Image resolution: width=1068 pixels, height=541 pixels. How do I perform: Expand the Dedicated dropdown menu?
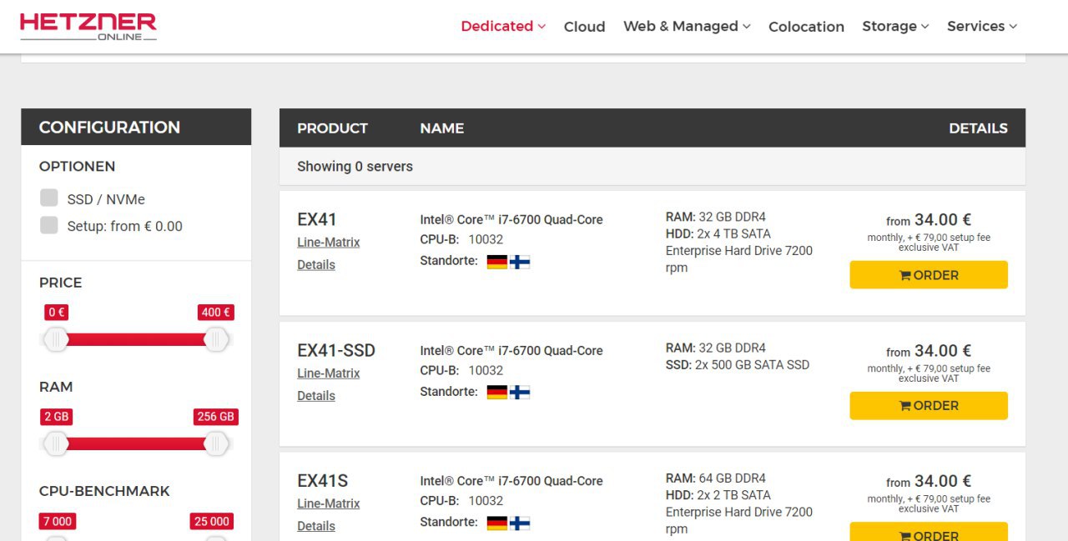tap(503, 26)
